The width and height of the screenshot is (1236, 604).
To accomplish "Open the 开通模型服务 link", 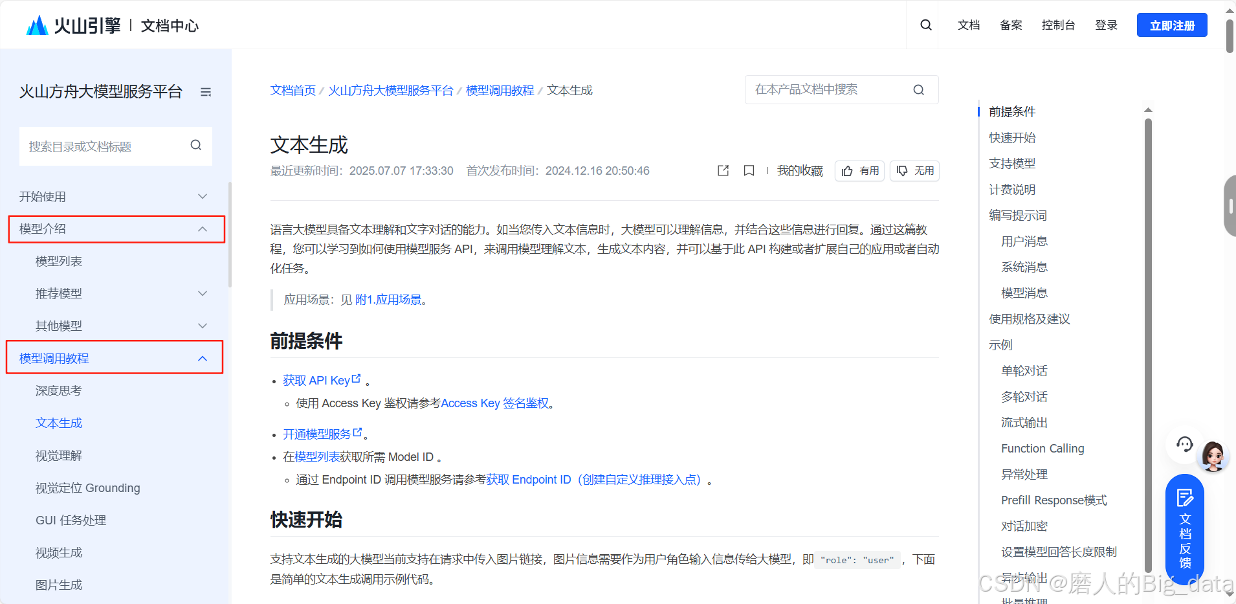I will click(x=322, y=434).
